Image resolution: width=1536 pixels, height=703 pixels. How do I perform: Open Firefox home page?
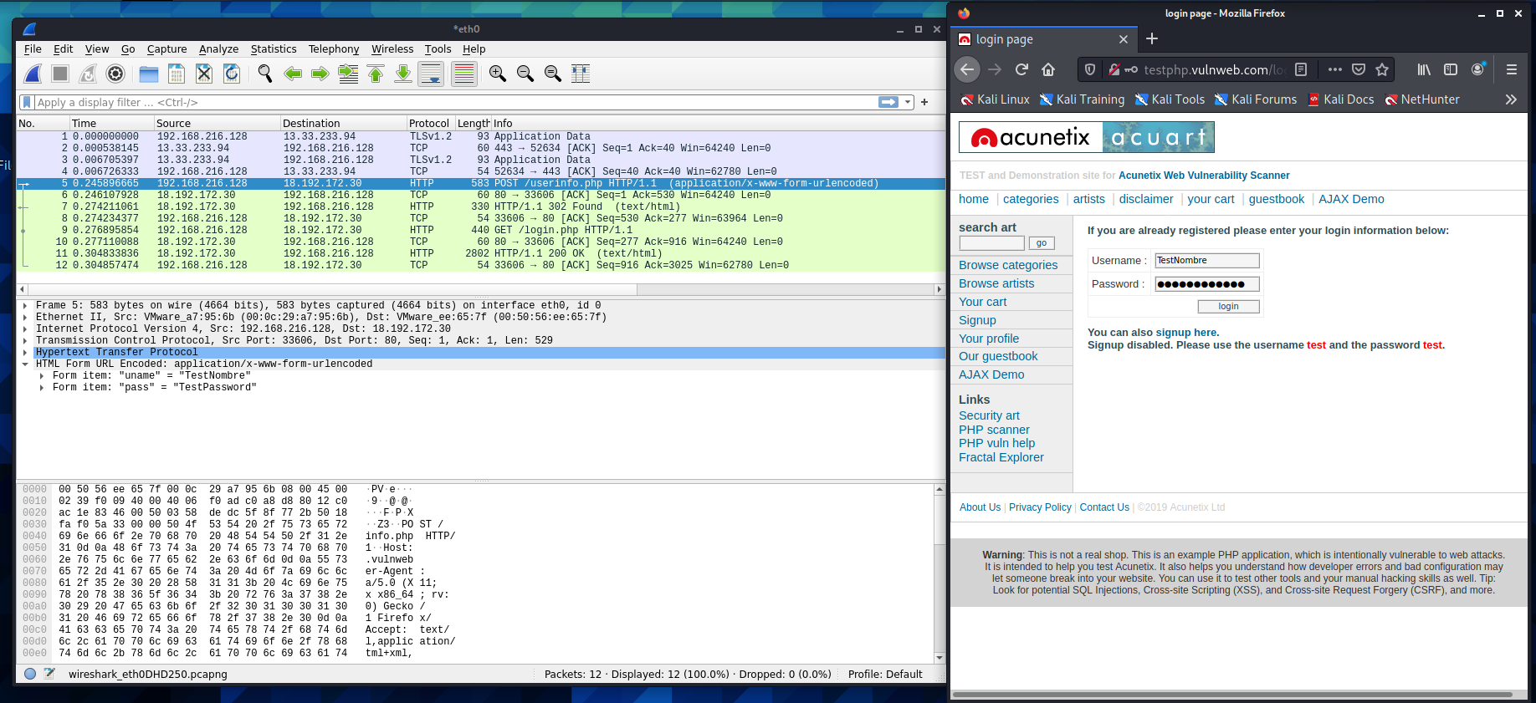1048,69
